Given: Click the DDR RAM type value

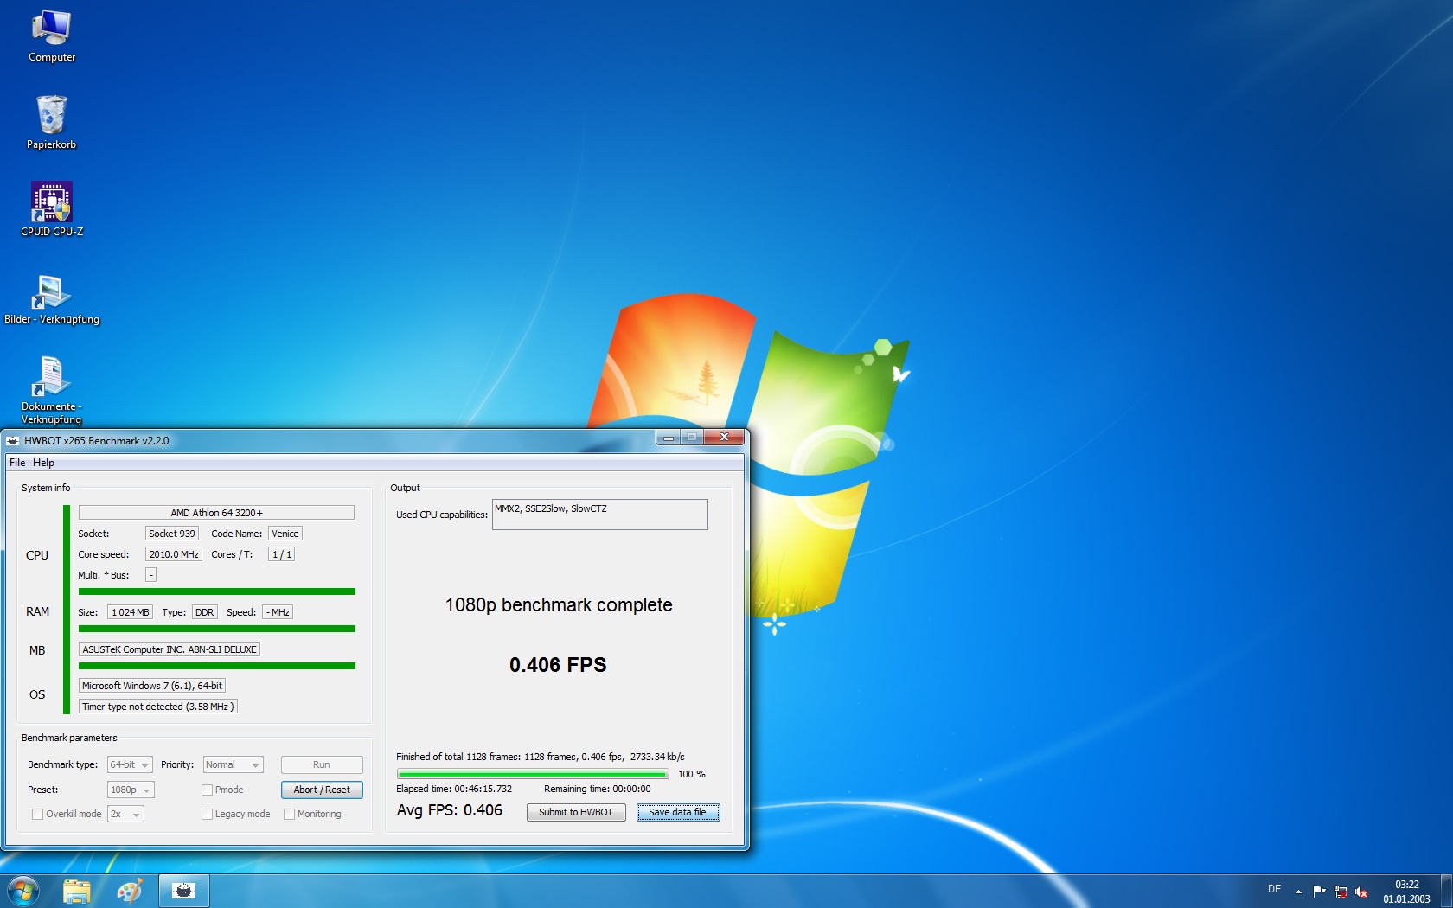Looking at the screenshot, I should pos(204,612).
